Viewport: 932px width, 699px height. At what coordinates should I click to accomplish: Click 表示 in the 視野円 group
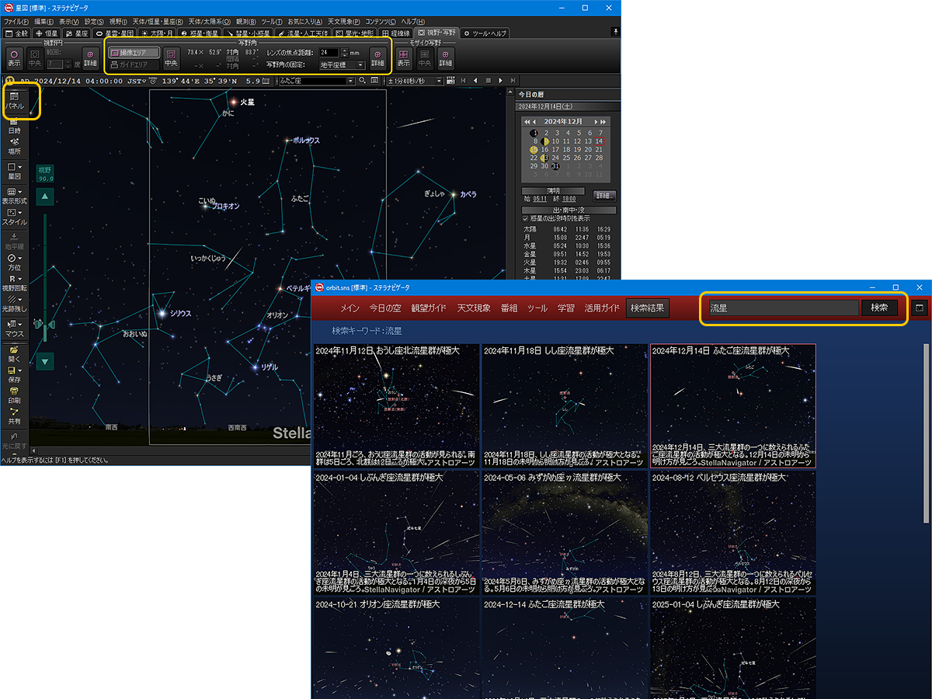pyautogui.click(x=14, y=58)
